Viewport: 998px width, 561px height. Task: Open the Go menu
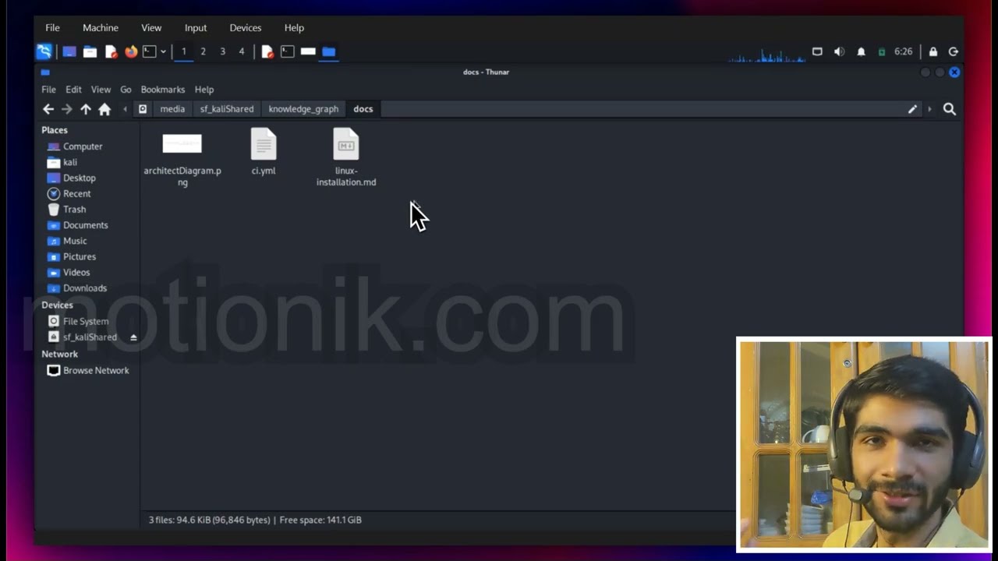tap(126, 90)
